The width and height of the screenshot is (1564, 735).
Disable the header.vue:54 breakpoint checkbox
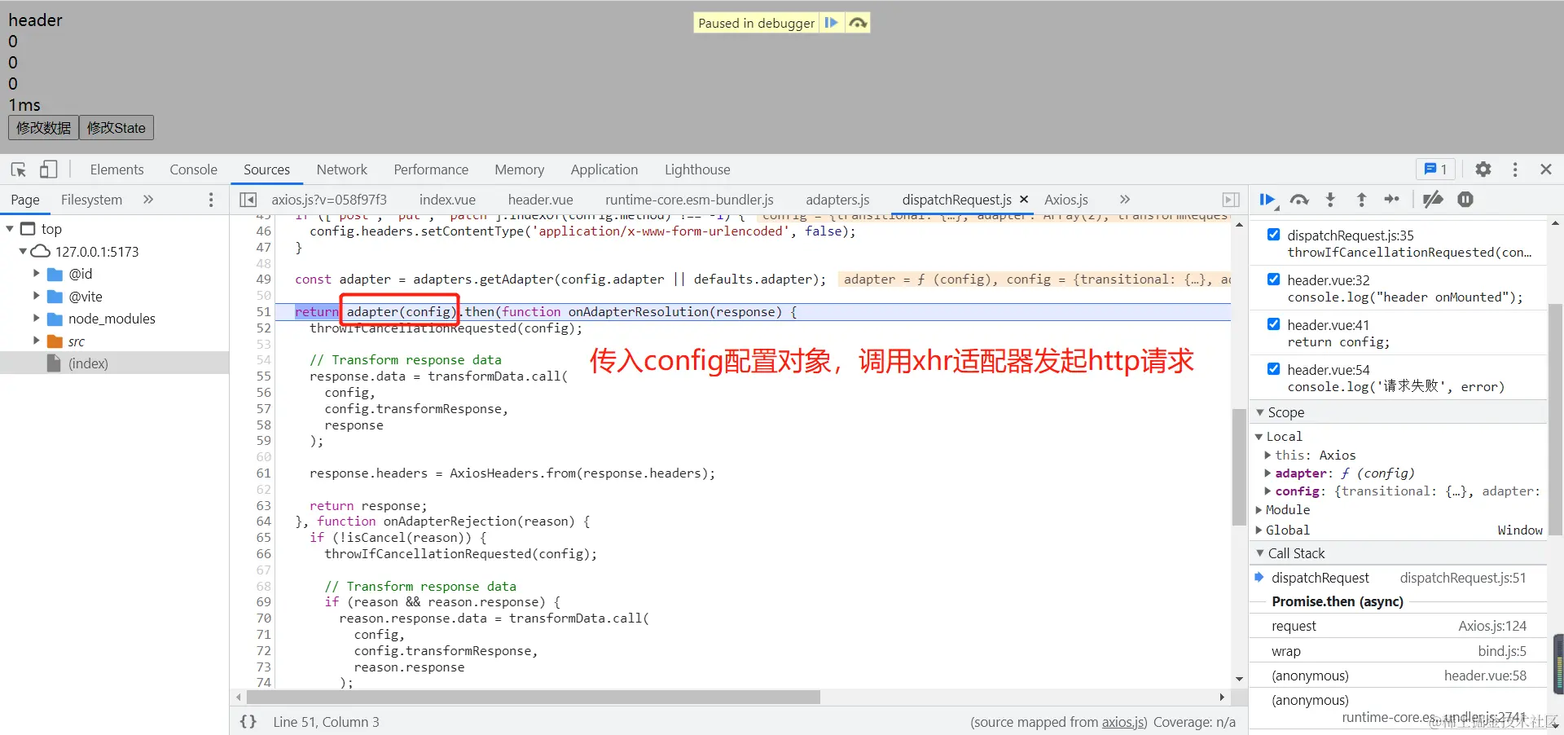pos(1273,369)
